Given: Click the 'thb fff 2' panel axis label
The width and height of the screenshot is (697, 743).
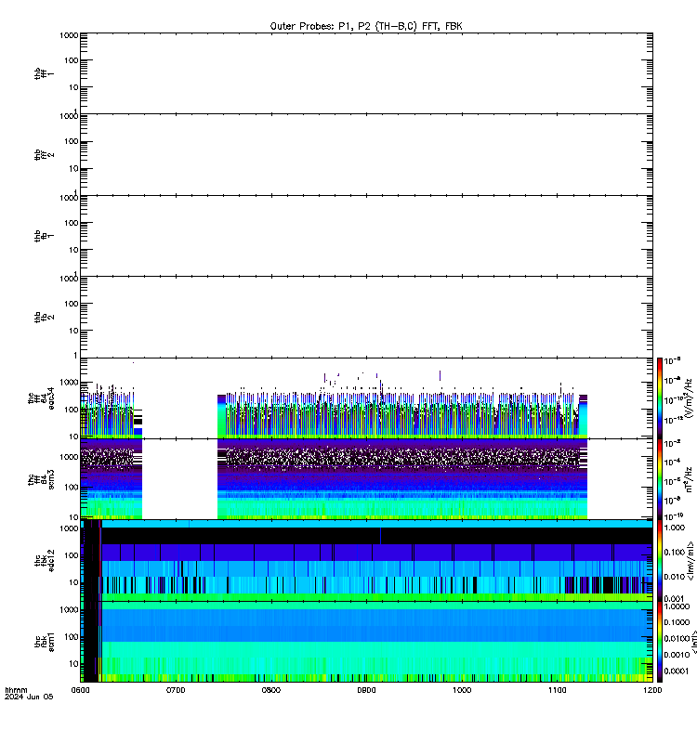Looking at the screenshot, I should tap(44, 154).
